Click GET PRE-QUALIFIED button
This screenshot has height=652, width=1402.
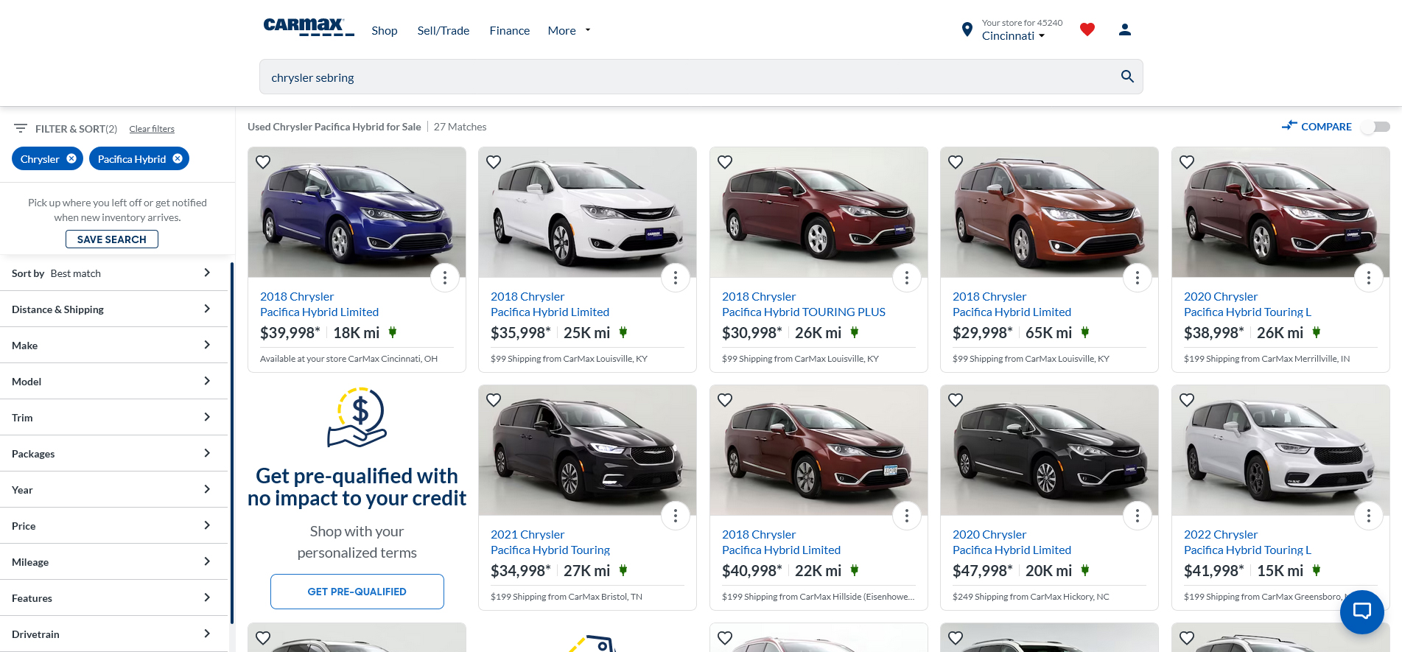(357, 592)
